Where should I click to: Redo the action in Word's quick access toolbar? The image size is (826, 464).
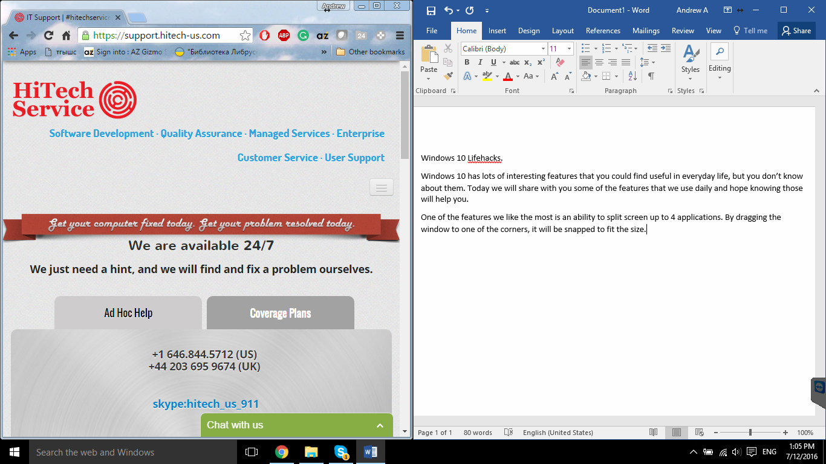pyautogui.click(x=470, y=10)
